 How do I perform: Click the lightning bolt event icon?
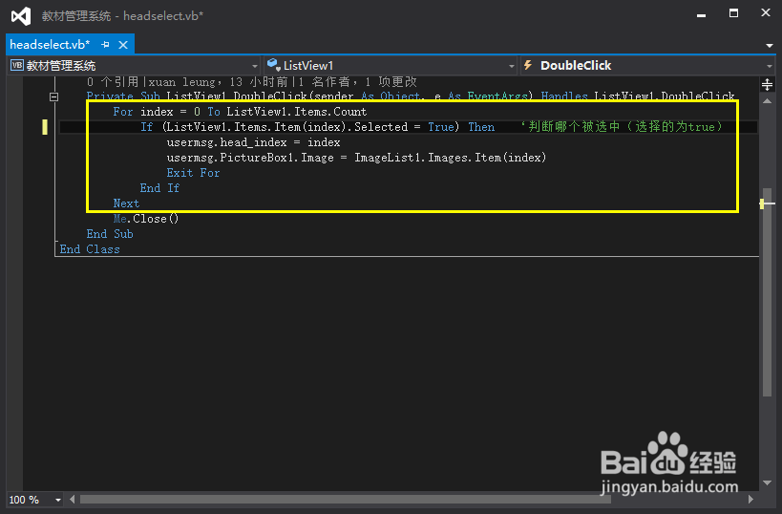528,65
